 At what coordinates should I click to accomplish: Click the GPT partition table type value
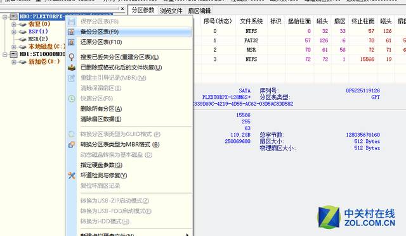pyautogui.click(x=376, y=97)
